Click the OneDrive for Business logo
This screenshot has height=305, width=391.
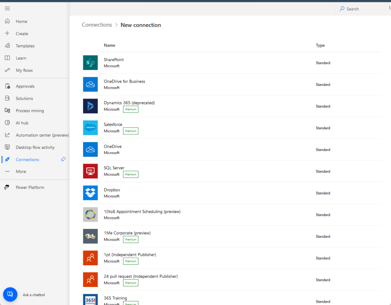point(90,84)
